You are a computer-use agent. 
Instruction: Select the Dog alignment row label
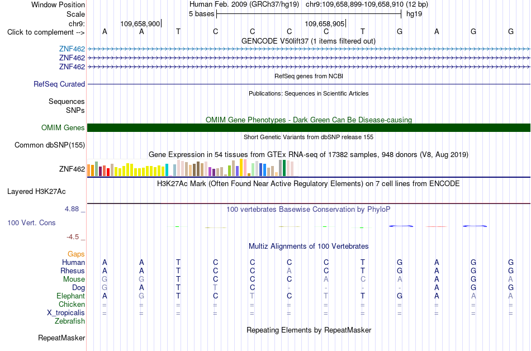tap(78, 288)
